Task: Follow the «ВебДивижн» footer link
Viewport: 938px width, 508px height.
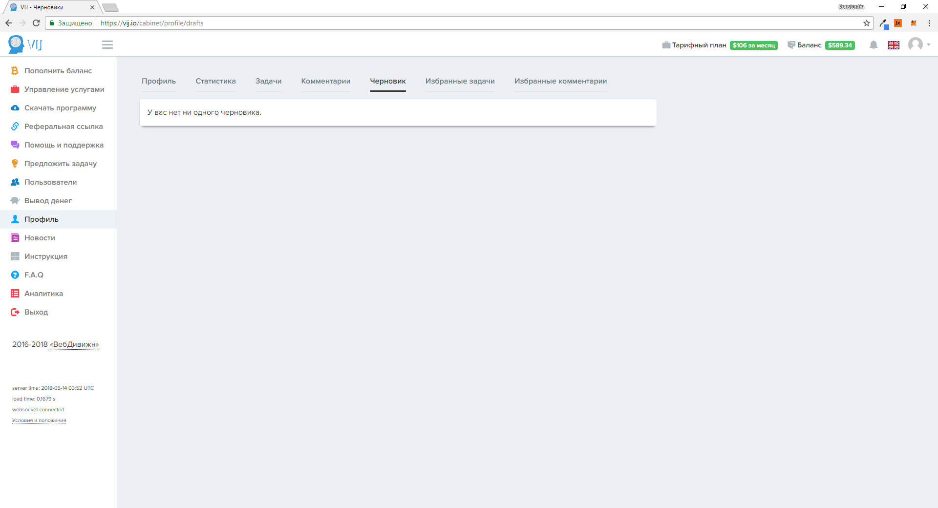Action: (x=74, y=344)
